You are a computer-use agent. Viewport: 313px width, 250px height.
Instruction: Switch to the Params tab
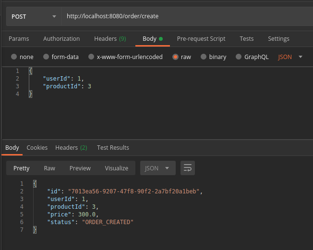pos(19,38)
